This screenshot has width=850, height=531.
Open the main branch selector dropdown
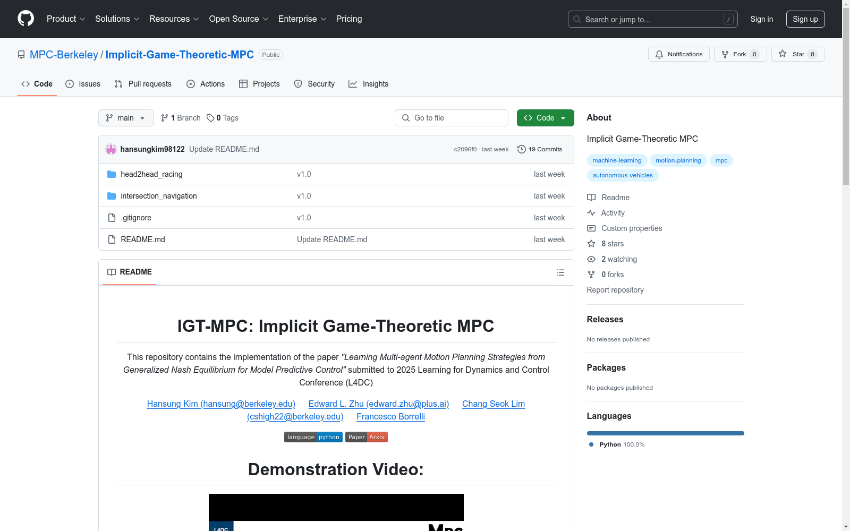(126, 118)
